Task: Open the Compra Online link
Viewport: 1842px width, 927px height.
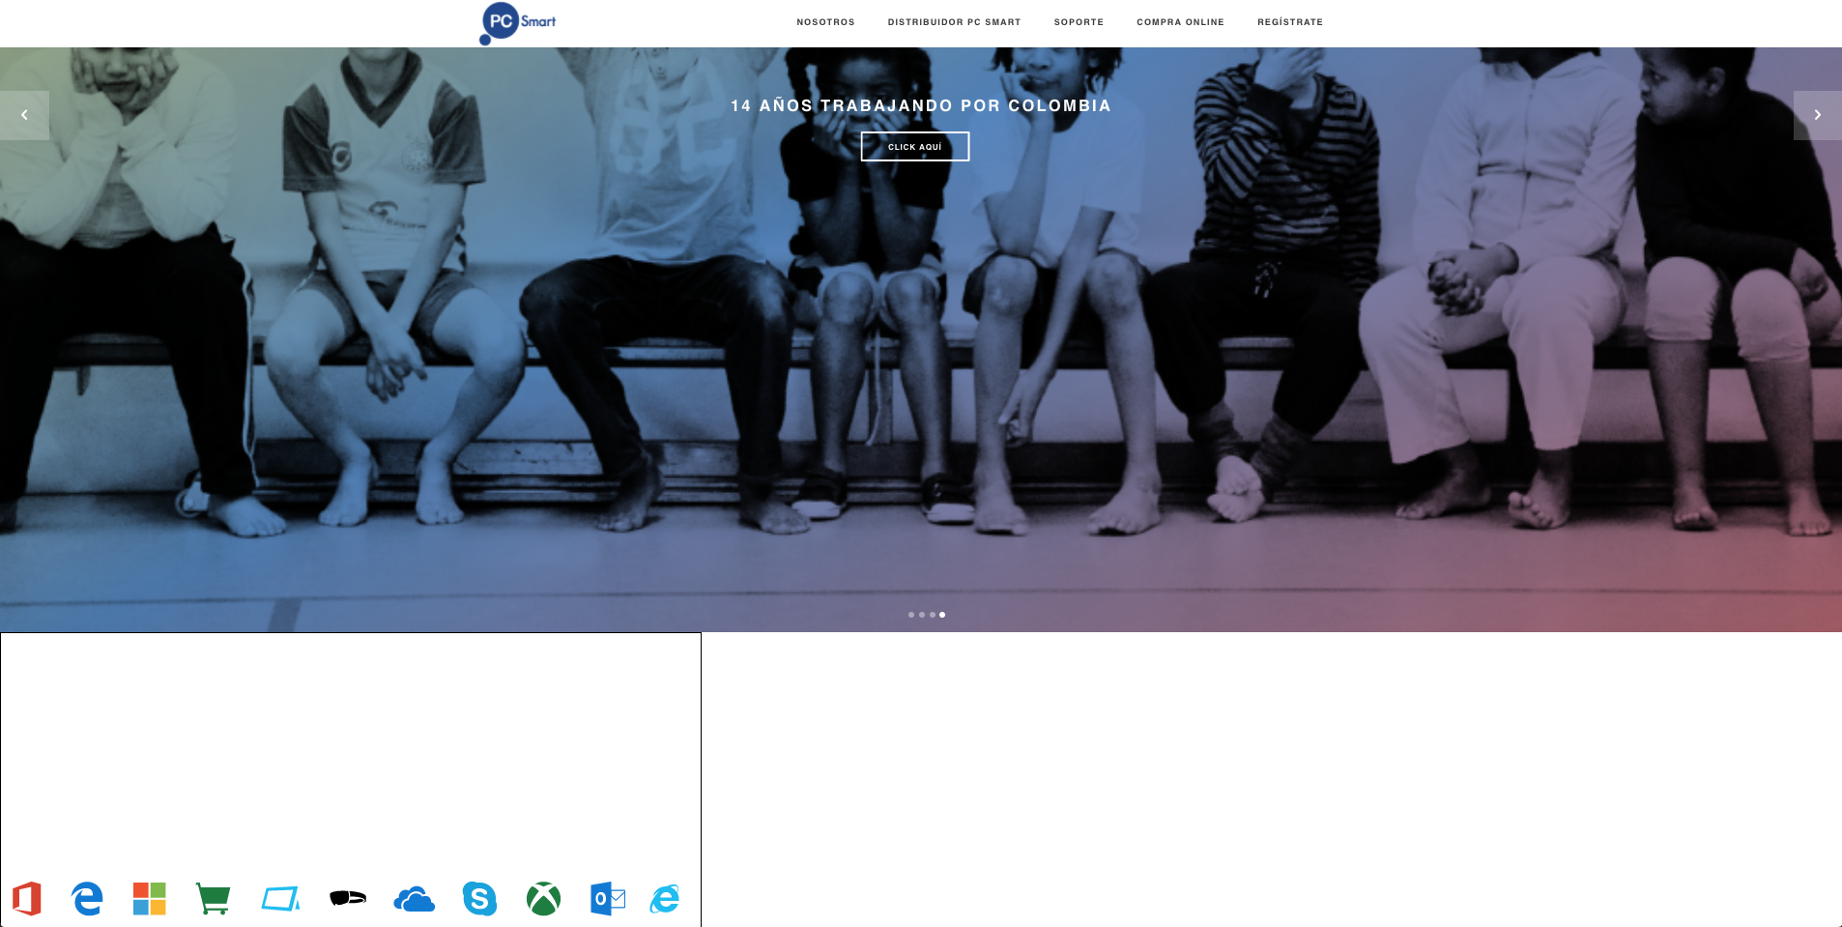Action: [x=1180, y=22]
